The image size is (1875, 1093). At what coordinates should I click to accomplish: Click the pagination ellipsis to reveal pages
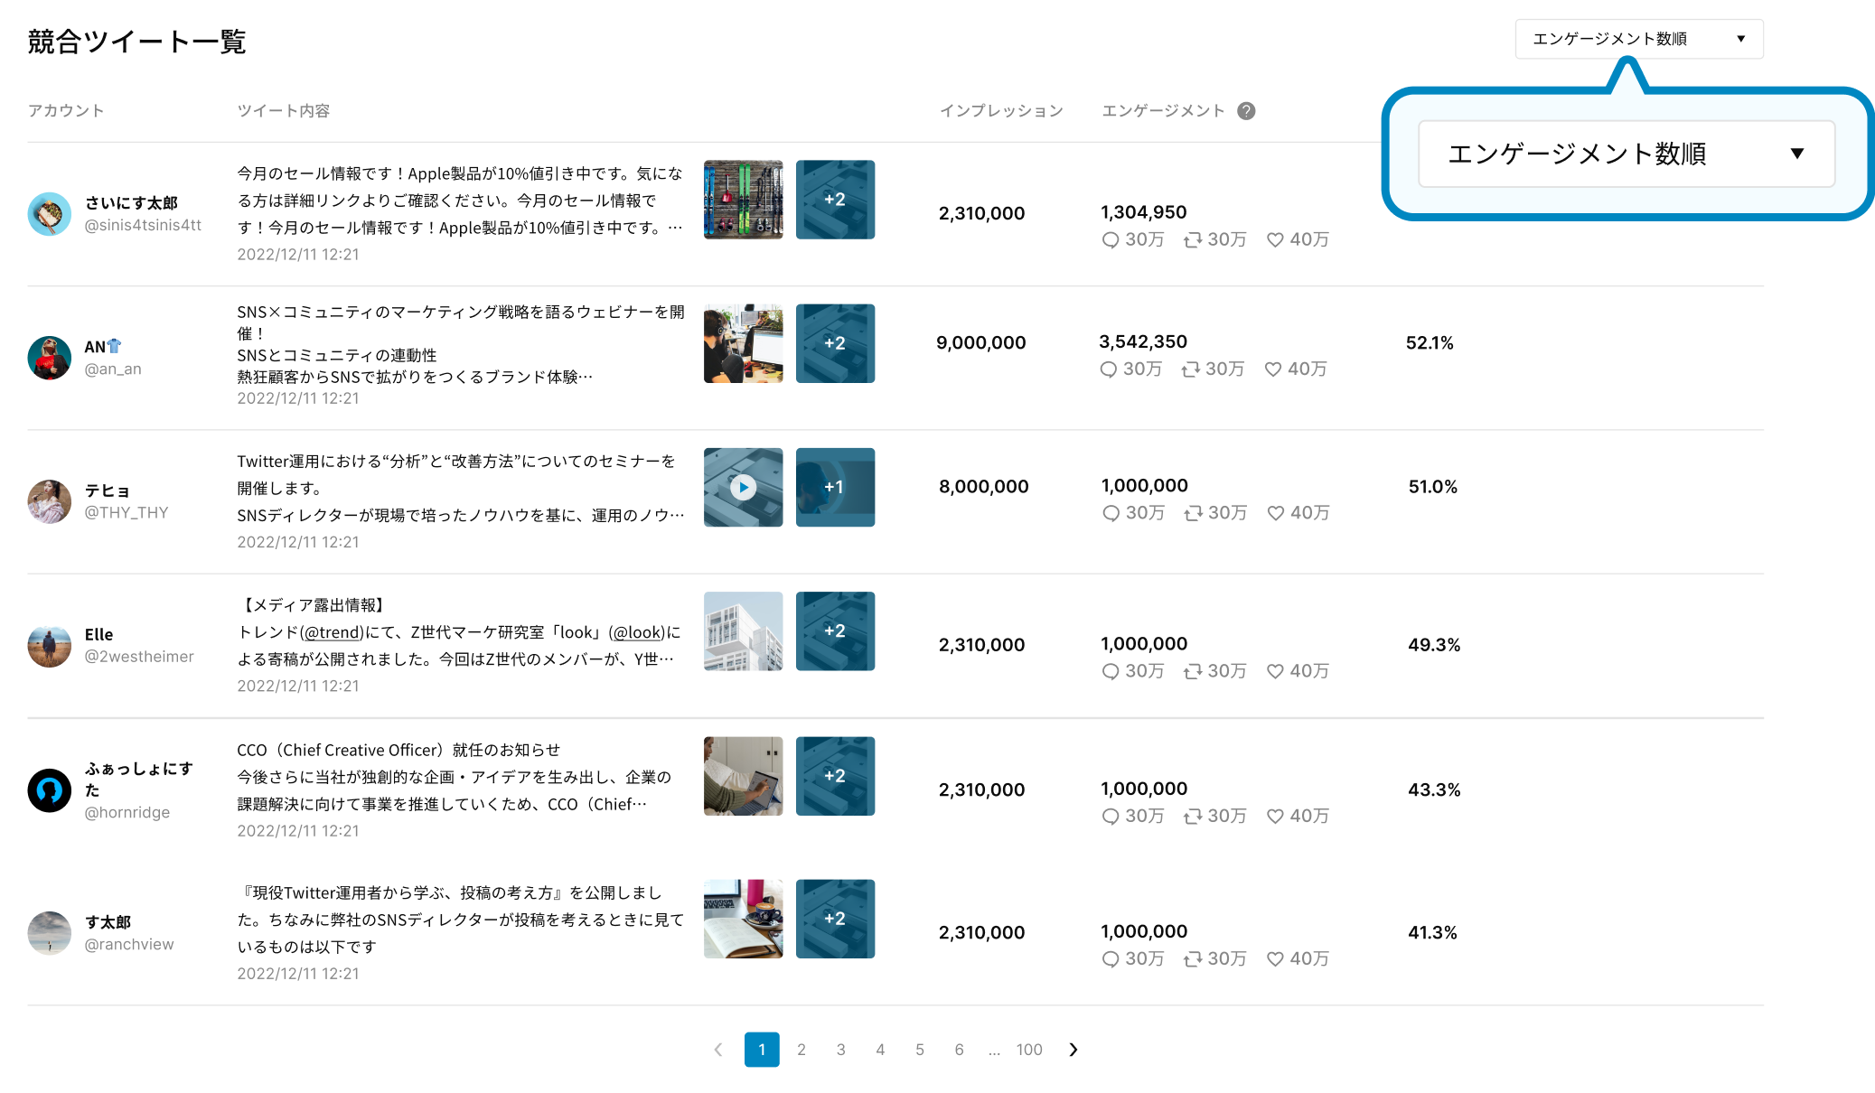tap(994, 1050)
